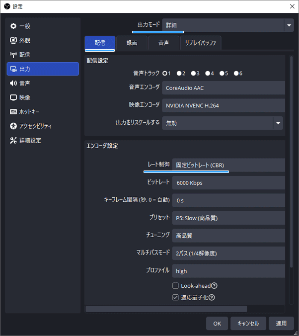
Task: Enable the Look-ahead checkbox
Action: [x=175, y=286]
